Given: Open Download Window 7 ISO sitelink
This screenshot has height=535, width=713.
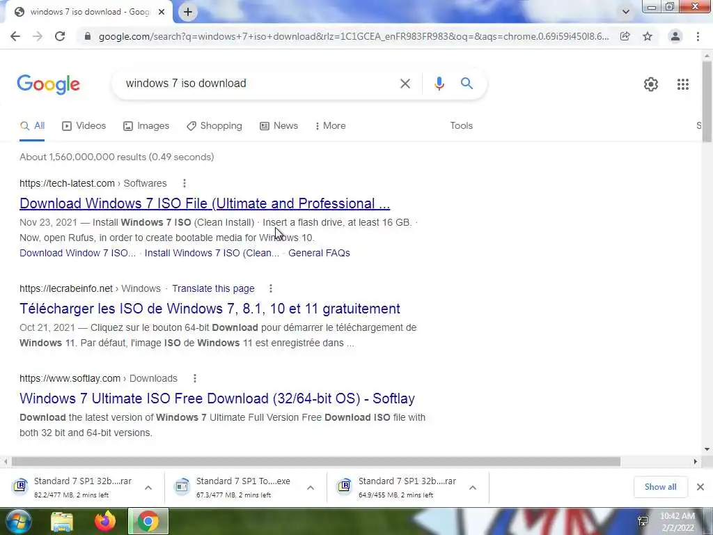Looking at the screenshot, I should pyautogui.click(x=78, y=253).
